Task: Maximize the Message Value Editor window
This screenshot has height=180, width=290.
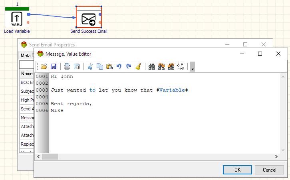Action: (260, 54)
